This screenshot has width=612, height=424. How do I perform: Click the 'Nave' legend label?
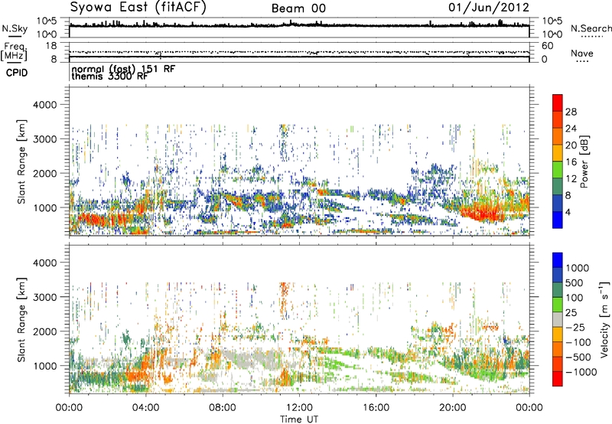[x=582, y=54]
